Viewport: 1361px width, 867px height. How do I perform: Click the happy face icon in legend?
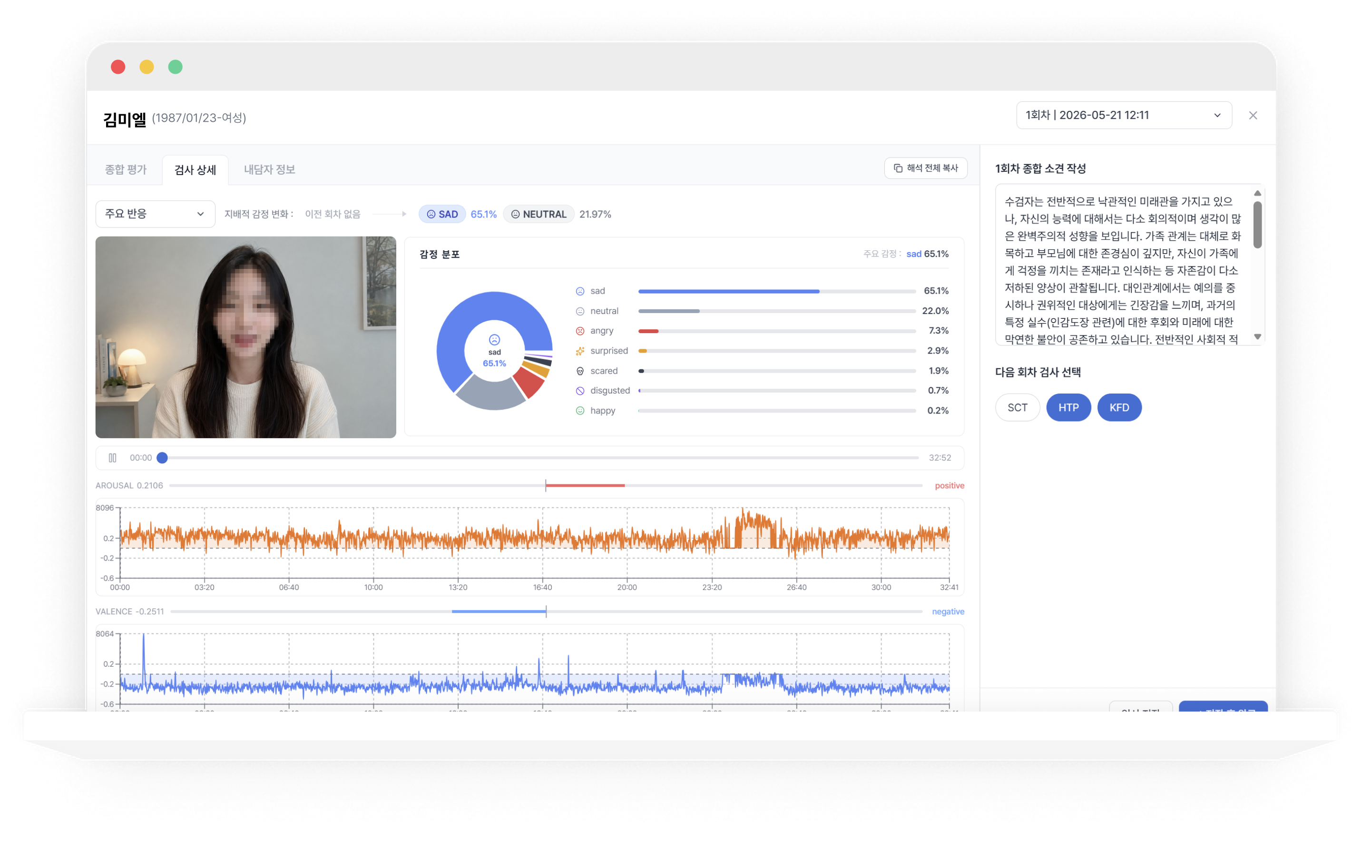580,411
